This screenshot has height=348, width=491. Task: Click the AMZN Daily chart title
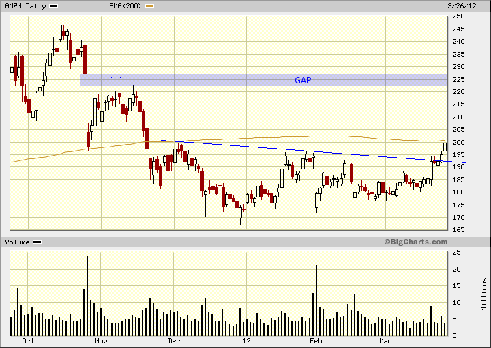pos(25,6)
